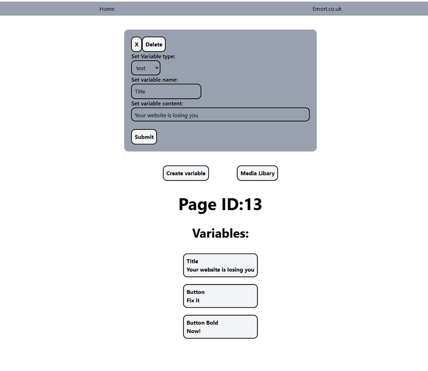The height and width of the screenshot is (371, 428).
Task: Focus the variable name field containing Title
Action: pos(166,92)
